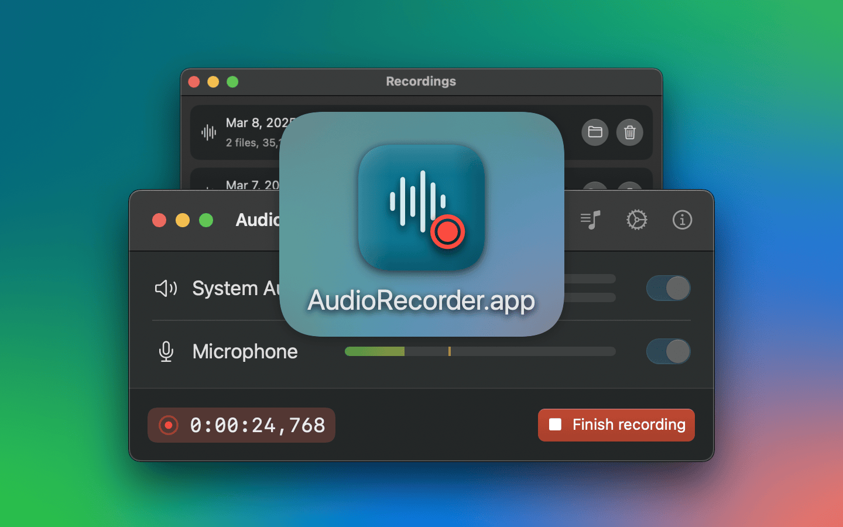Click the System Audio speaker icon
The width and height of the screenshot is (843, 527).
pyautogui.click(x=166, y=288)
